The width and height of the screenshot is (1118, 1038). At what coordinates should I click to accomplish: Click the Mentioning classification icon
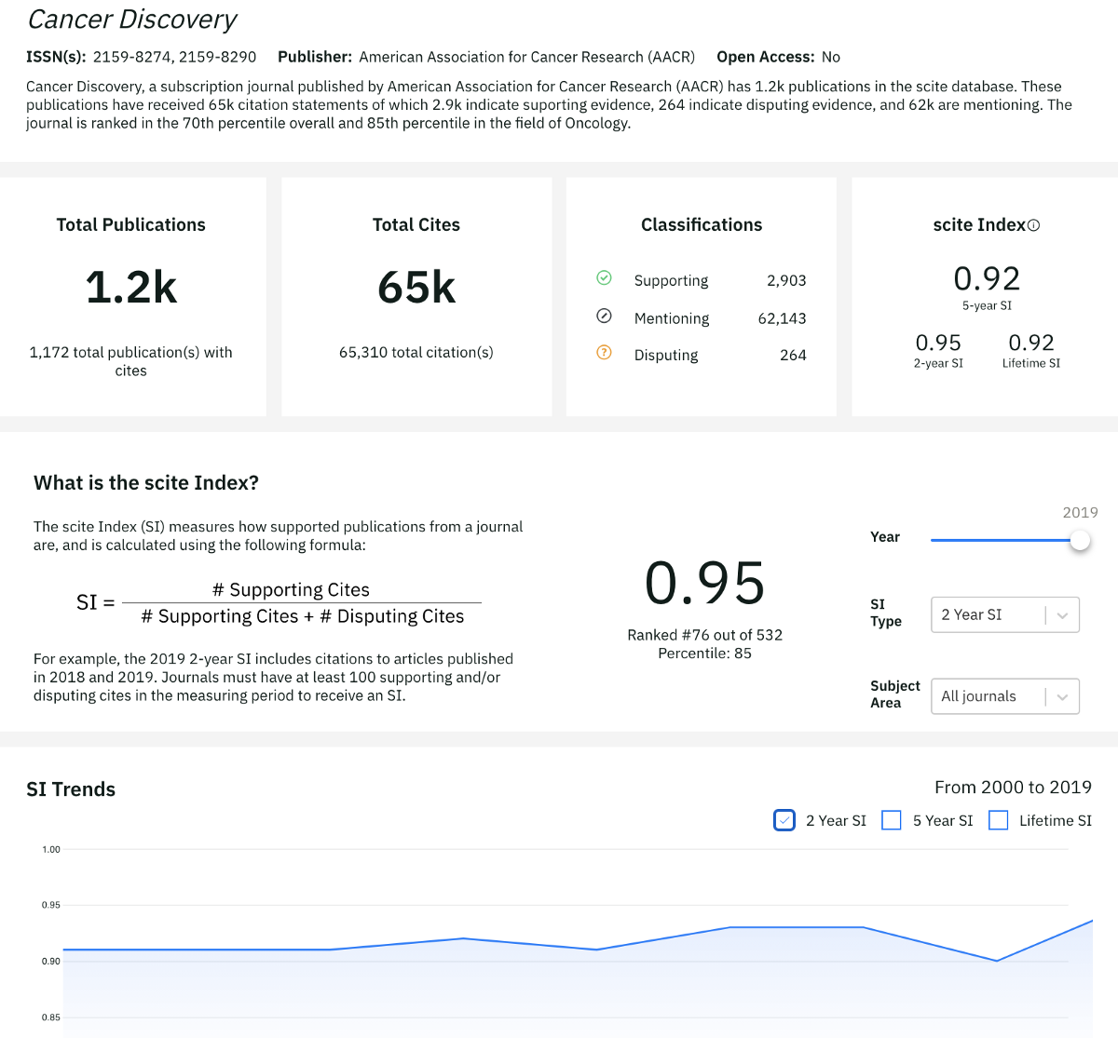click(x=604, y=316)
